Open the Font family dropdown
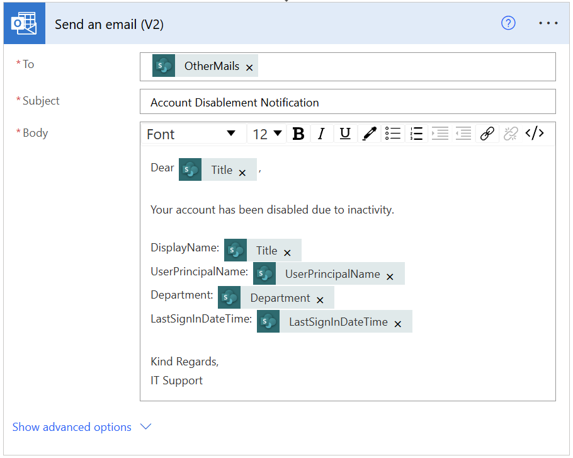The height and width of the screenshot is (458, 573). coord(191,134)
